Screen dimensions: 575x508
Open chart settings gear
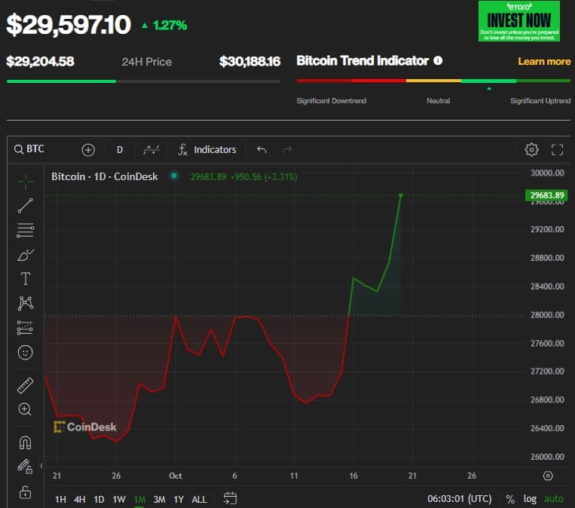pyautogui.click(x=531, y=150)
